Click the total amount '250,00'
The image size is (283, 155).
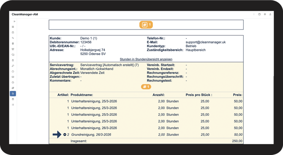point(237,141)
